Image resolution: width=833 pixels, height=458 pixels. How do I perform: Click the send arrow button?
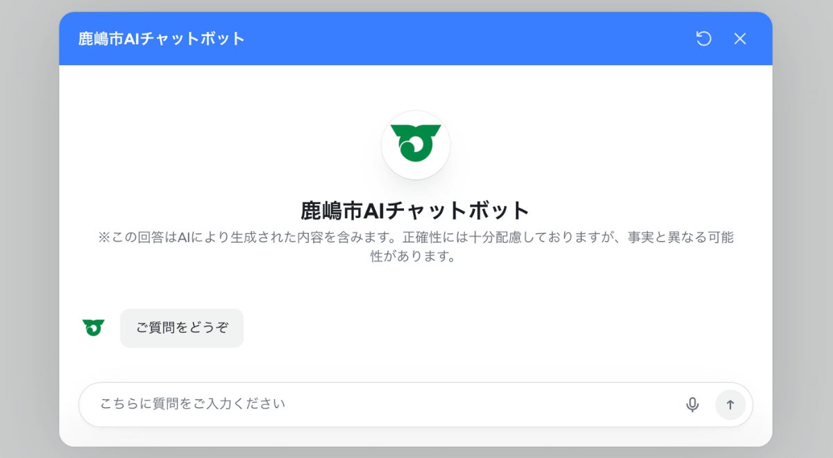[730, 405]
